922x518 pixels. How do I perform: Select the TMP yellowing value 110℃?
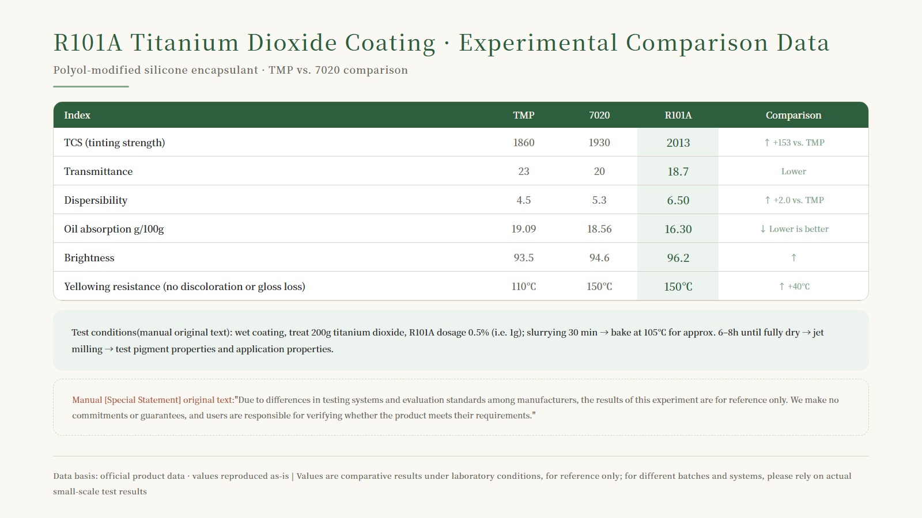point(524,287)
